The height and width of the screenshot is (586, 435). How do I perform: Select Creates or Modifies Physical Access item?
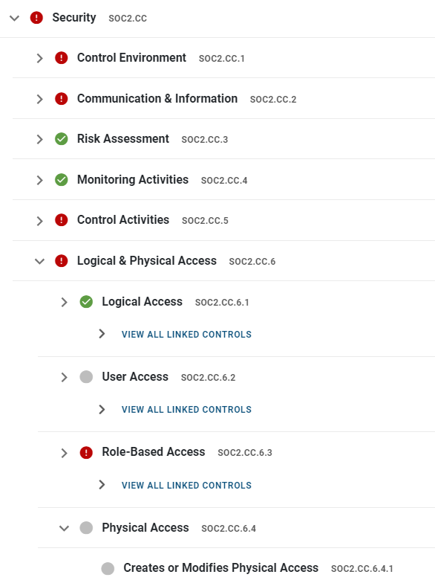click(x=221, y=567)
